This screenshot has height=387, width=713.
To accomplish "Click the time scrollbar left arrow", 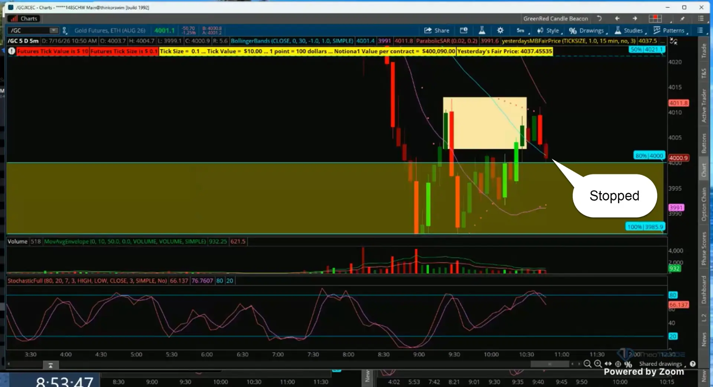I will pos(572,364).
